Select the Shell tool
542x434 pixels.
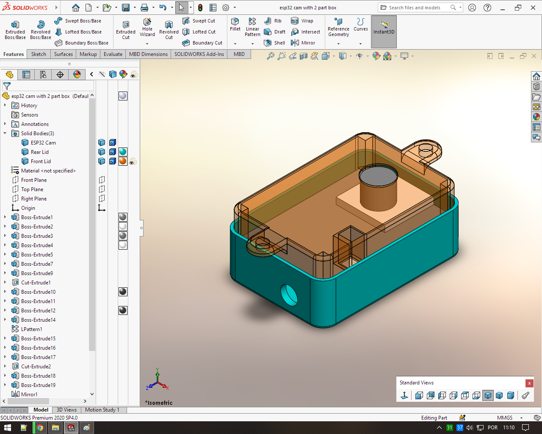pyautogui.click(x=274, y=43)
